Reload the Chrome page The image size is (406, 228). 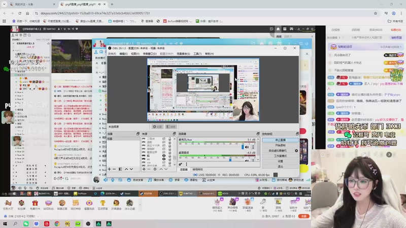tap(20, 13)
